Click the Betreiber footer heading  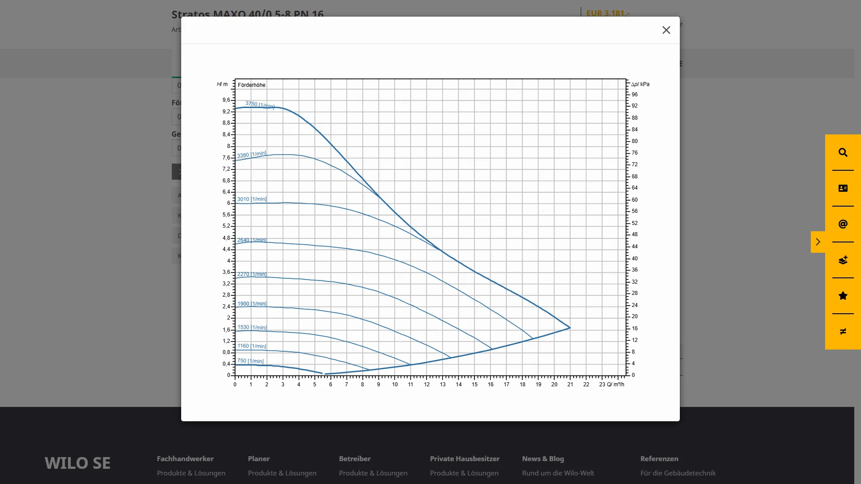tap(355, 459)
